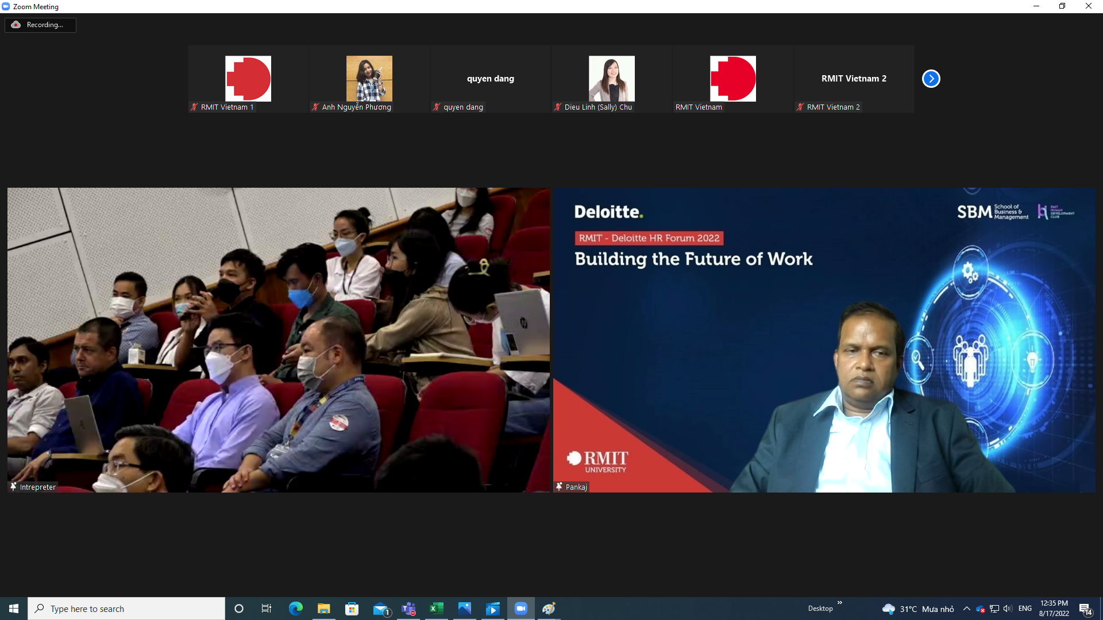Launch Microsoft Edge from the taskbar
Image resolution: width=1103 pixels, height=620 pixels.
296,609
